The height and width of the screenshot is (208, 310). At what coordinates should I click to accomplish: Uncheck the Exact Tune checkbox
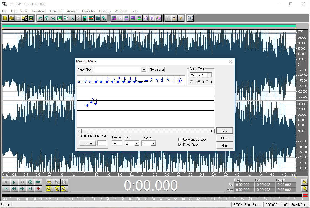(x=180, y=145)
